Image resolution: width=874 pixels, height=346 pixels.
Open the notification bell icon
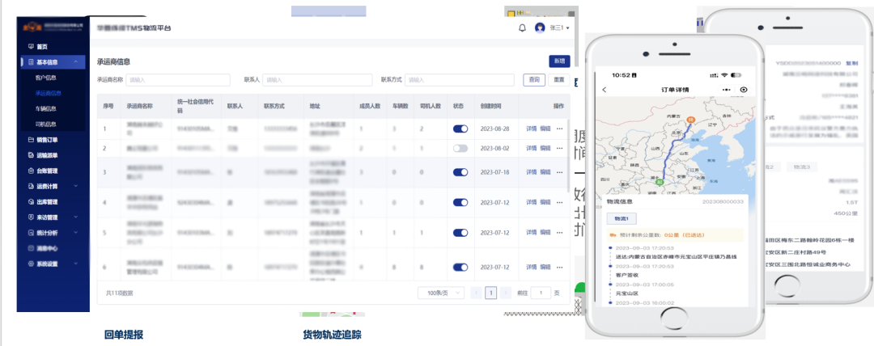tap(522, 27)
